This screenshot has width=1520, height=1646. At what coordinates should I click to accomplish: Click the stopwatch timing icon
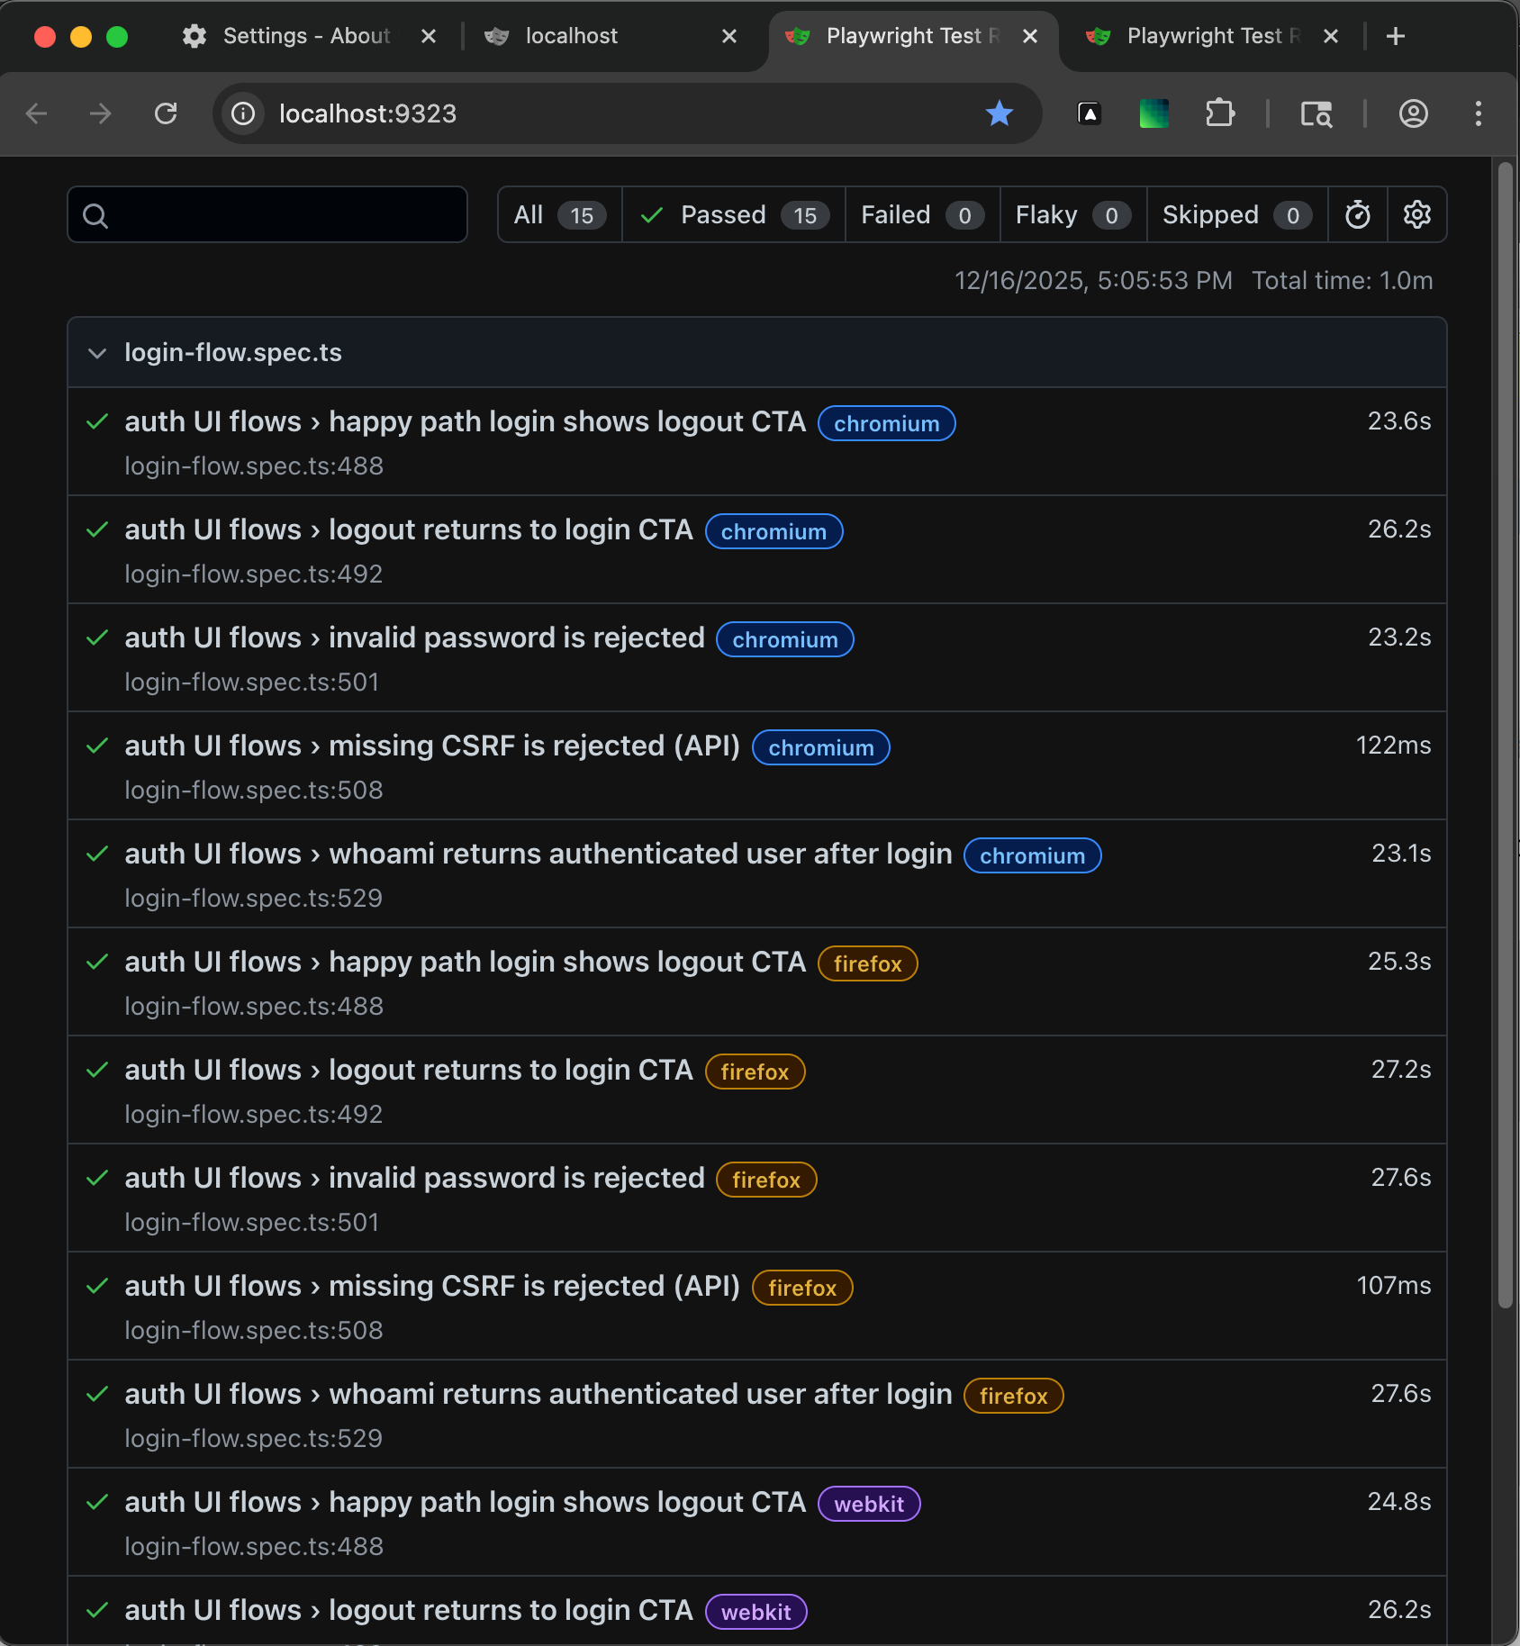[1358, 214]
